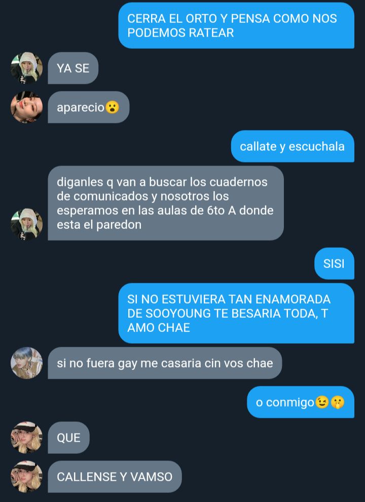This screenshot has width=365, height=502.
Task: Select the "o conmigo" message text
Action: [285, 402]
